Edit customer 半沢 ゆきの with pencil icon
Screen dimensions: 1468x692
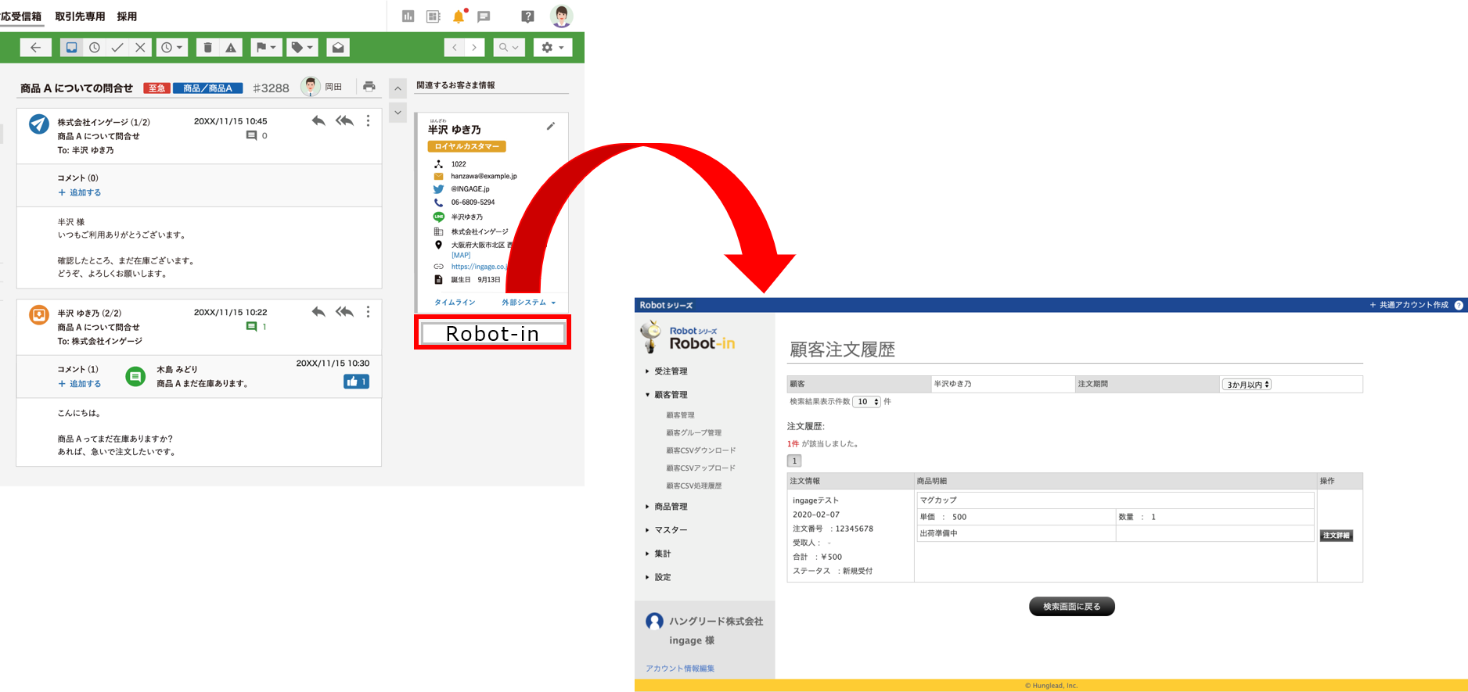[551, 126]
